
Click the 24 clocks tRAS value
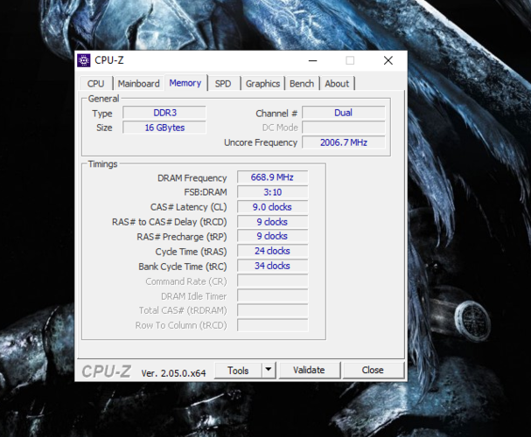pyautogui.click(x=273, y=251)
